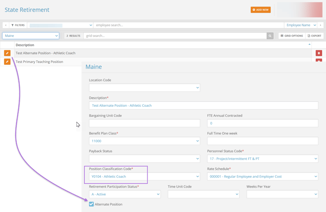Open the Location Code dropdown
The height and width of the screenshot is (212, 326).
click(144, 88)
